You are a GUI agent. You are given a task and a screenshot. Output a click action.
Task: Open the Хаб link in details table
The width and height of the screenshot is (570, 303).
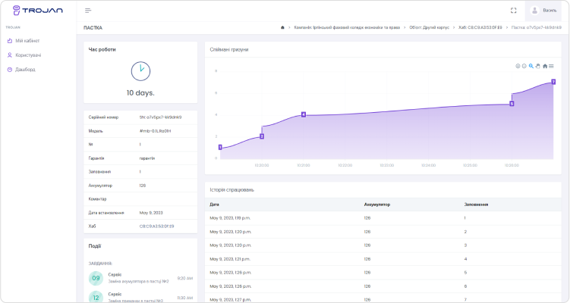(156, 226)
